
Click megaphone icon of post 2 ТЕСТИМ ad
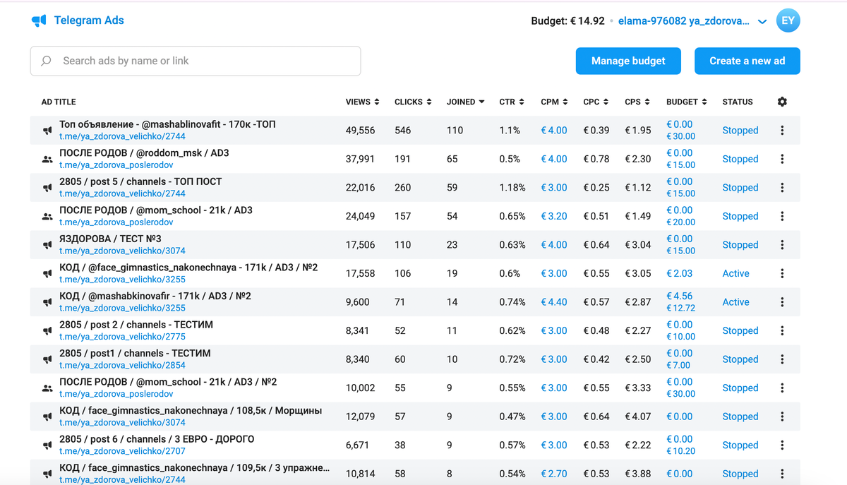[47, 330]
